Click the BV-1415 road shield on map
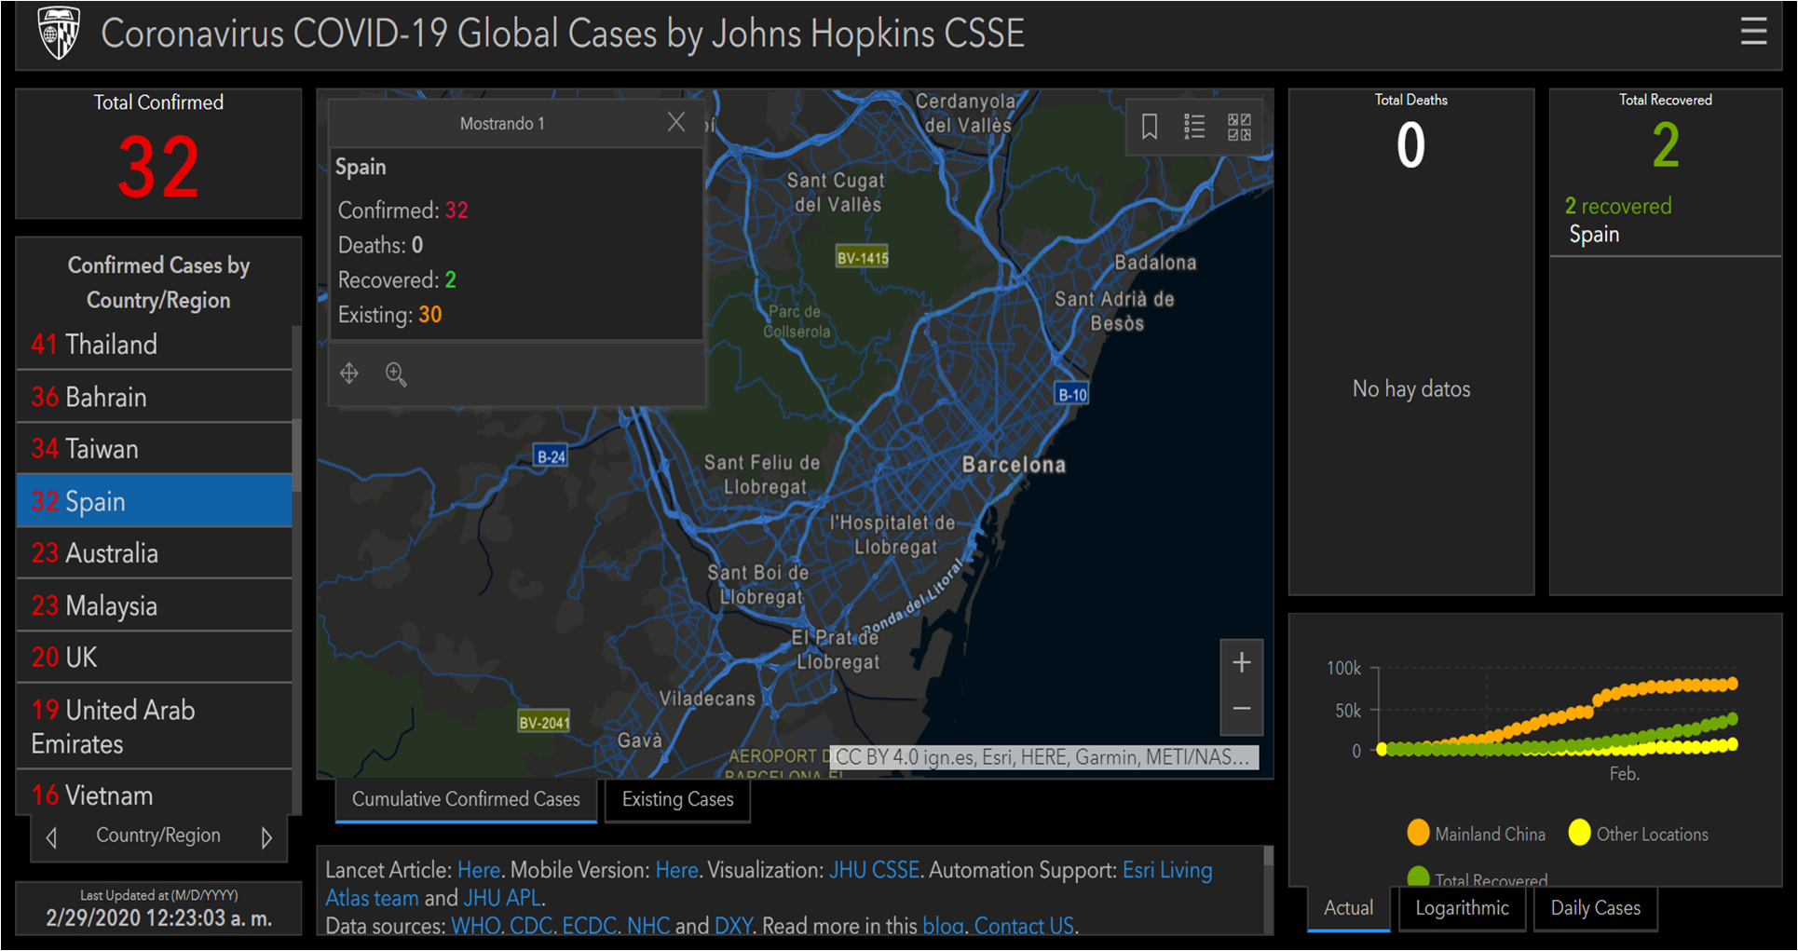The width and height of the screenshot is (1798, 951). [862, 258]
